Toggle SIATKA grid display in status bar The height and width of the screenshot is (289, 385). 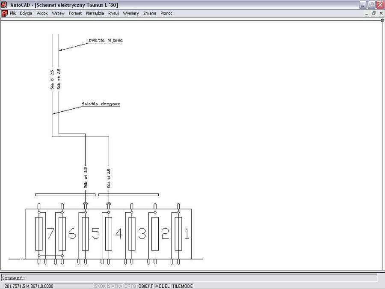tap(115, 286)
